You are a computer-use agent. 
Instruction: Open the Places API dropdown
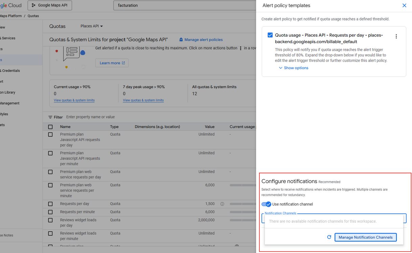pyautogui.click(x=92, y=26)
